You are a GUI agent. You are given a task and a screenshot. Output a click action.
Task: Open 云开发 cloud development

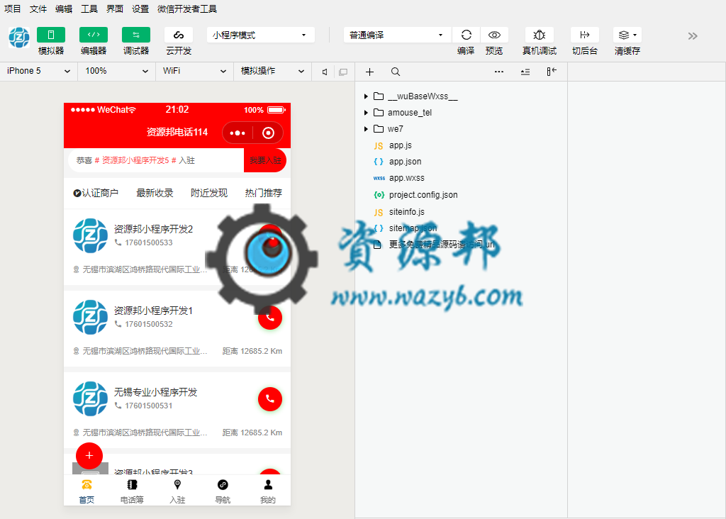[179, 35]
